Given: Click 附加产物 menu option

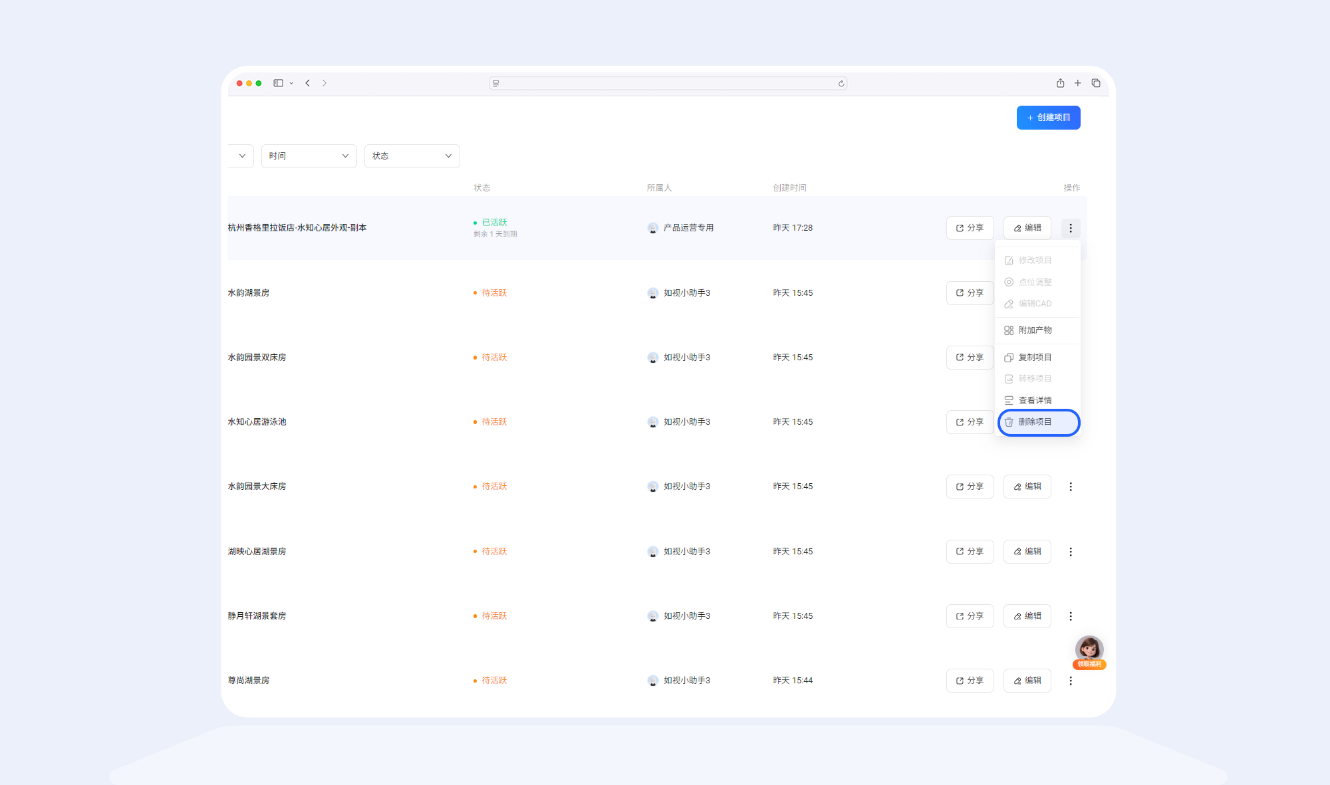Looking at the screenshot, I should (x=1035, y=330).
